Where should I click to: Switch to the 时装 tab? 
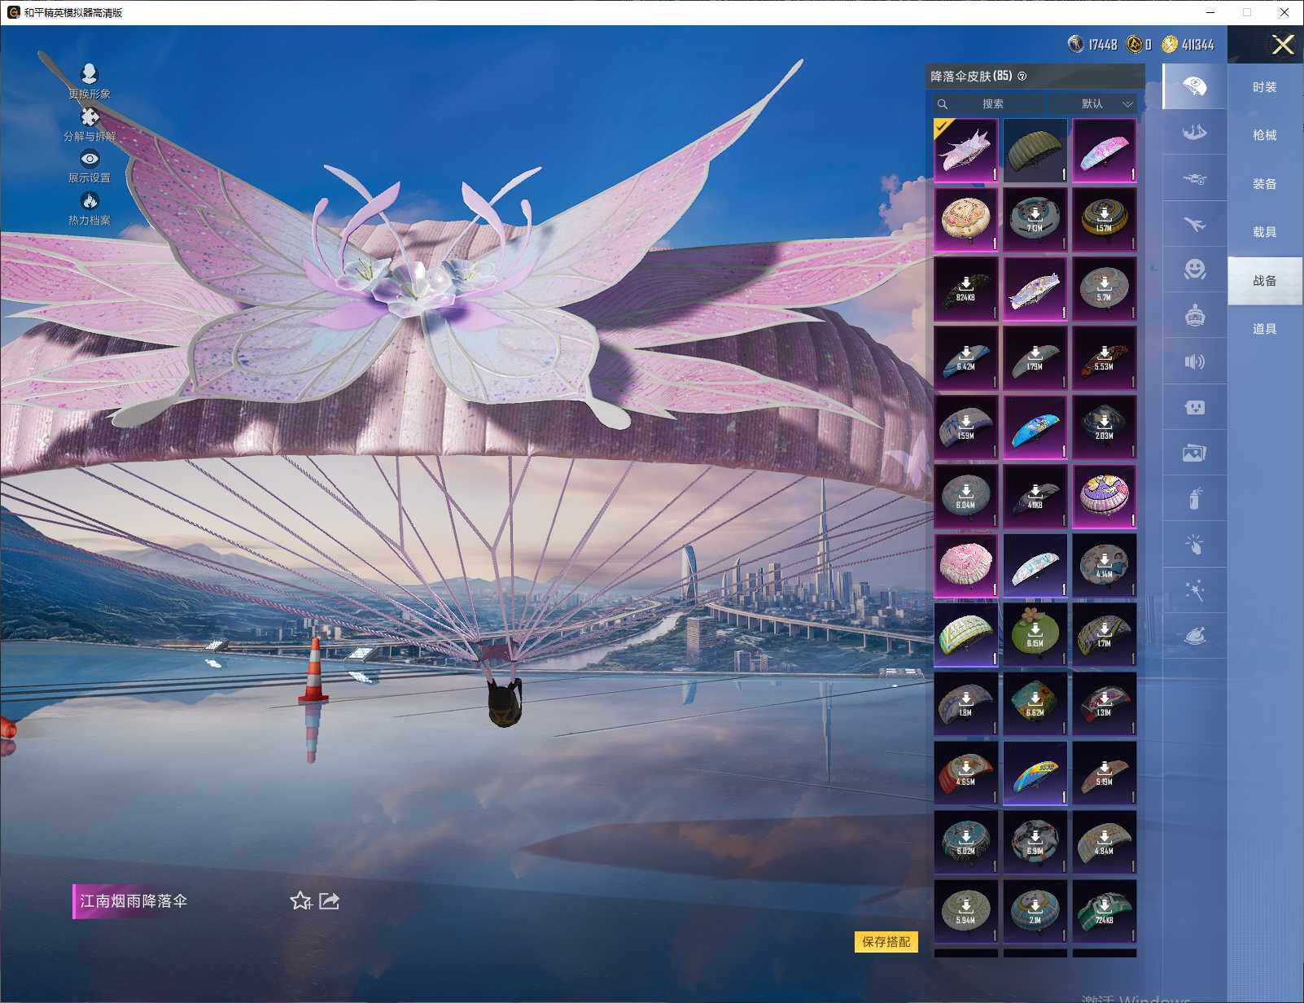click(x=1264, y=87)
